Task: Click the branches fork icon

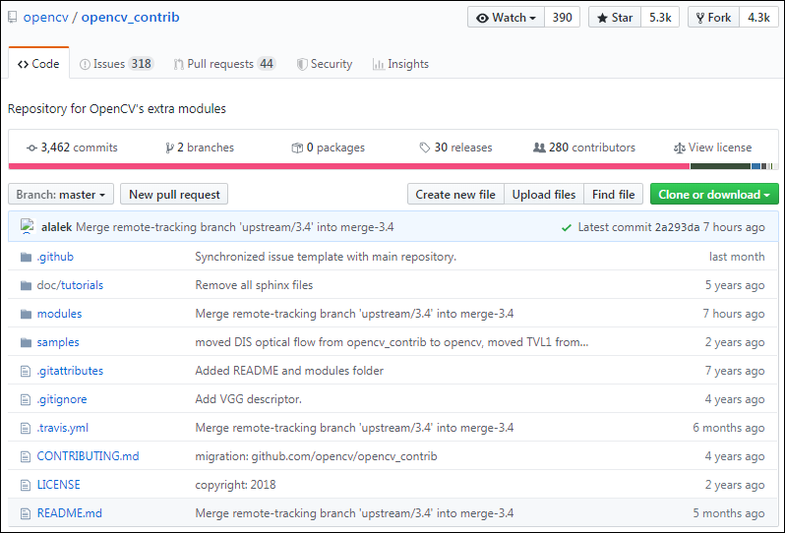Action: [x=170, y=148]
